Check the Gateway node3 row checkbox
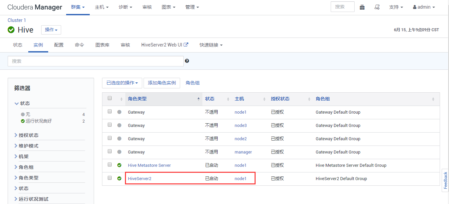 [x=110, y=125]
